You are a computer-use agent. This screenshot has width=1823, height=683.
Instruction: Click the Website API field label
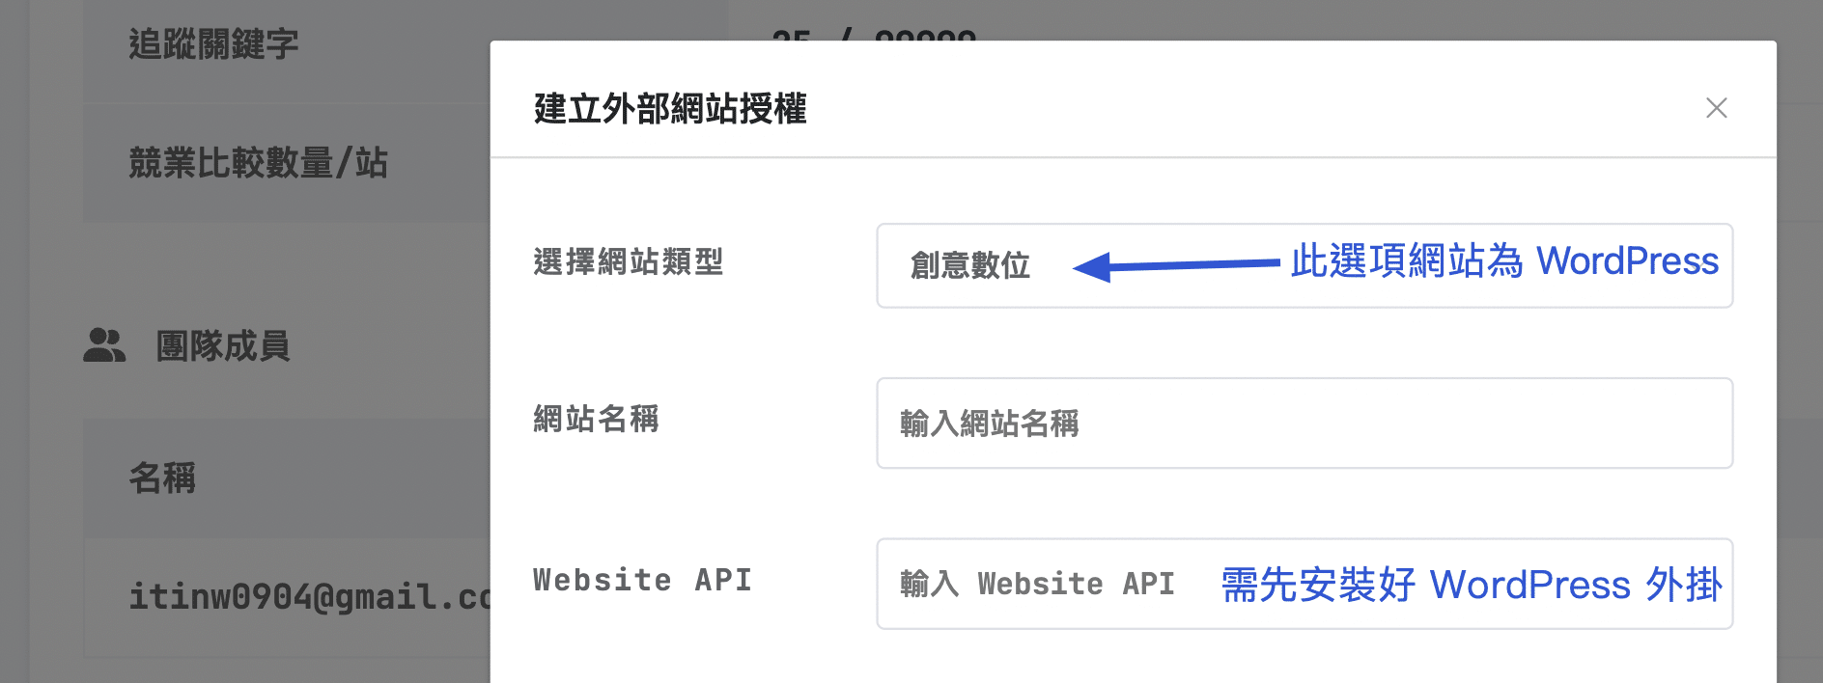pos(642,581)
